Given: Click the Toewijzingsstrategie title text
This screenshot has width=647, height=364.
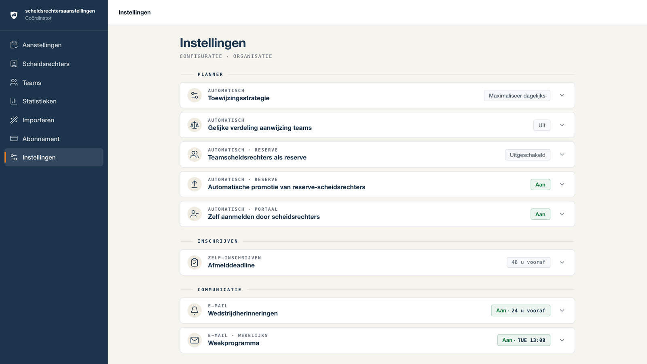Looking at the screenshot, I should tap(239, 98).
